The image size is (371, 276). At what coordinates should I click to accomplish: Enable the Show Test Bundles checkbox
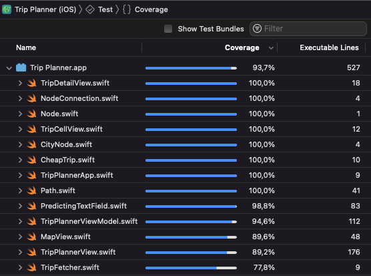(168, 29)
